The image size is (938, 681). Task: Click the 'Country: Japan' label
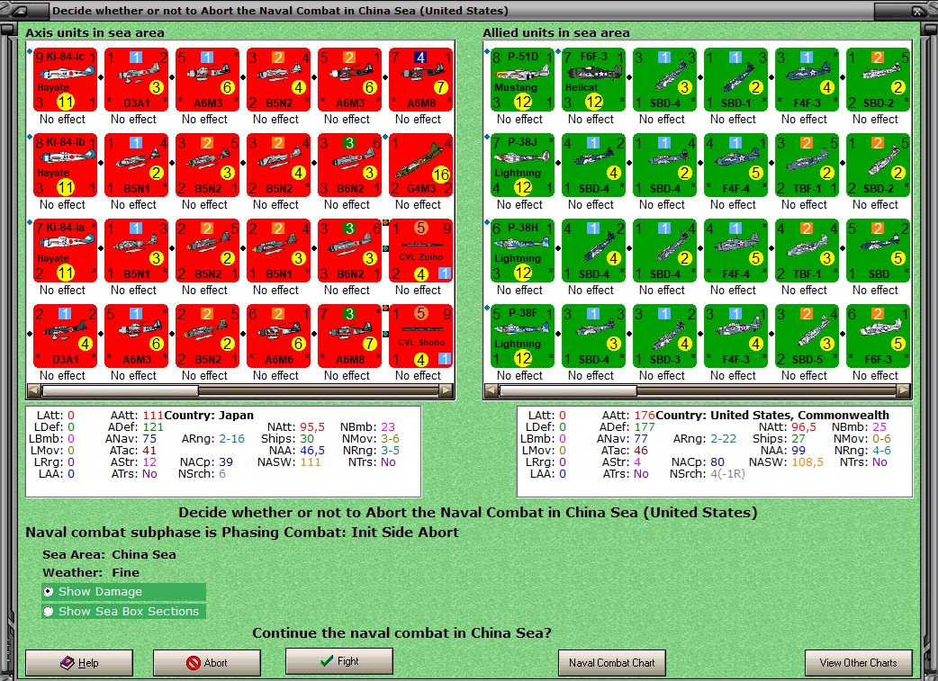tap(209, 416)
